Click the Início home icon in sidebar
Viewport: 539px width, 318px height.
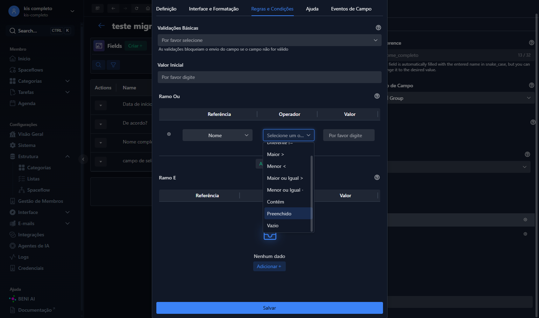[x=13, y=59]
